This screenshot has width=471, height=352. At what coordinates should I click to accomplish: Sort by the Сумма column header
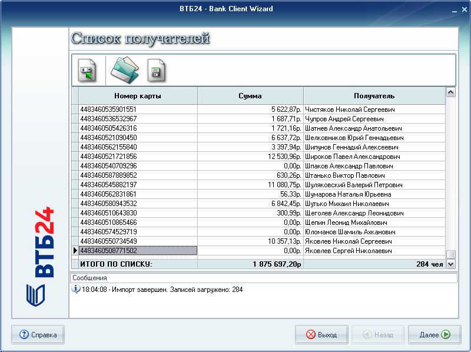pos(250,96)
